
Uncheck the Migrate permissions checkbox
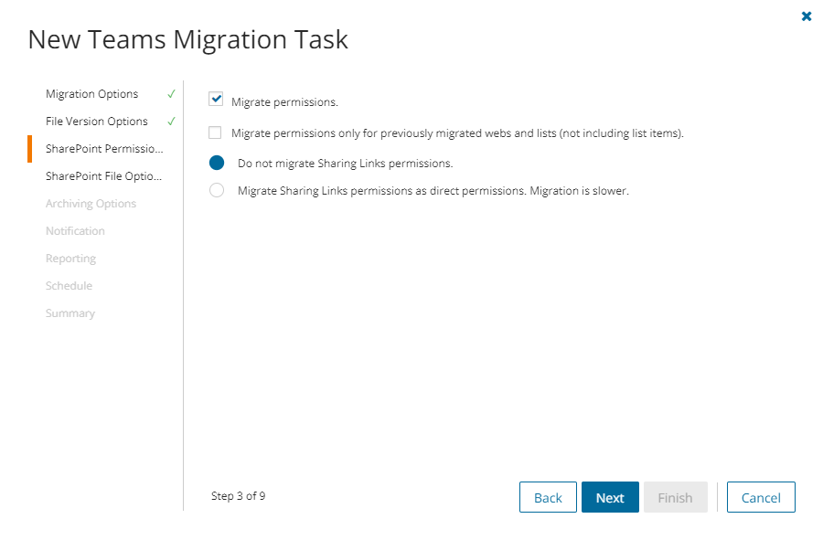click(216, 99)
